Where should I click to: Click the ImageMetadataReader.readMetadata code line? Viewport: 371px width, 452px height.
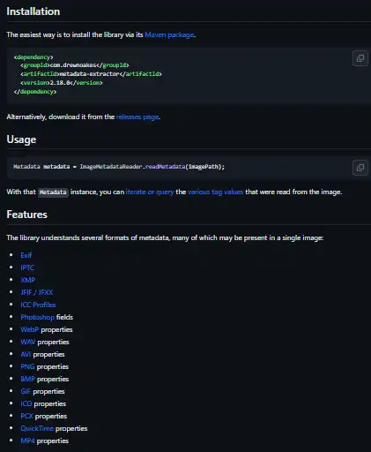pos(119,167)
